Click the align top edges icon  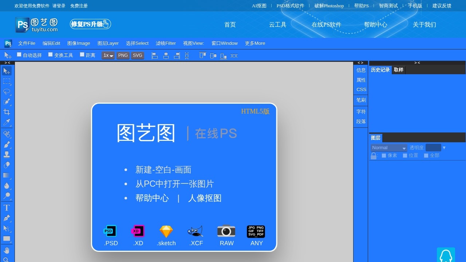203,55
